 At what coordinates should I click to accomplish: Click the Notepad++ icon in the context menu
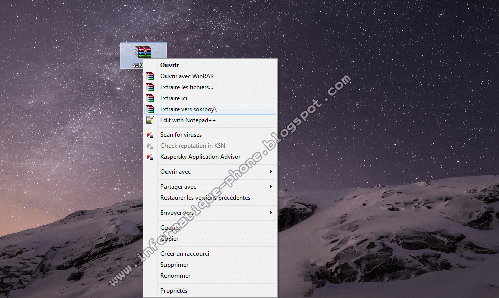pos(150,120)
